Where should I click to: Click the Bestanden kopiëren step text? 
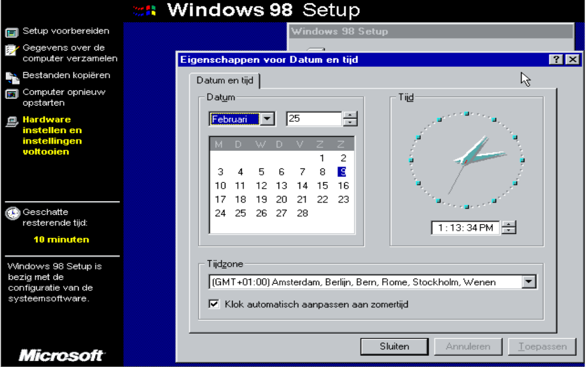[x=66, y=75]
